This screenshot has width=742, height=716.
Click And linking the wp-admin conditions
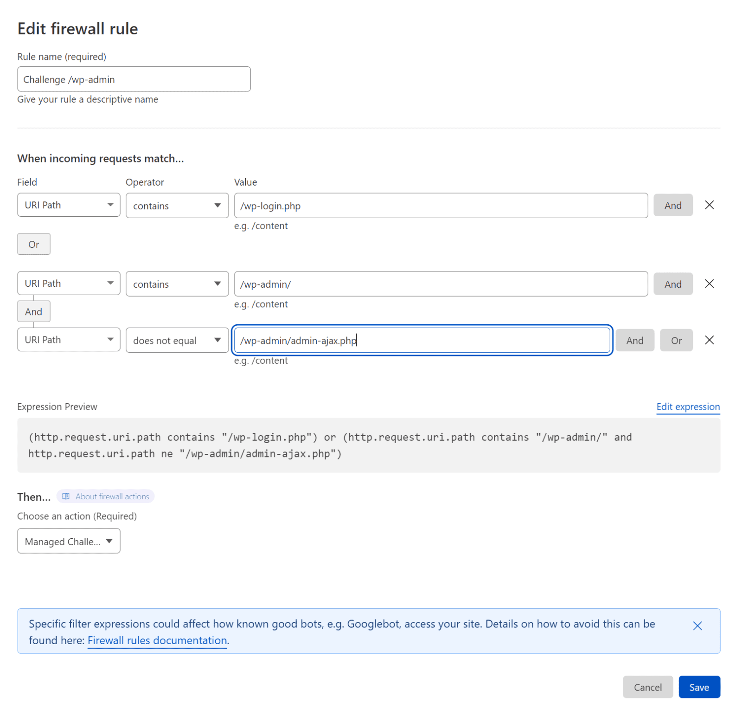click(x=33, y=311)
